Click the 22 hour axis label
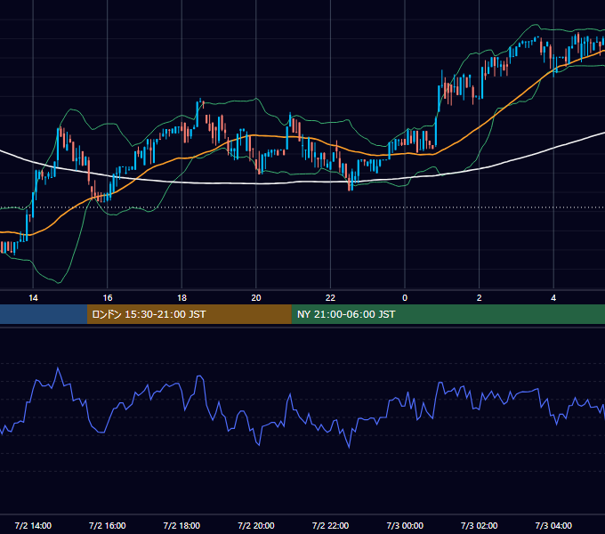 click(330, 298)
